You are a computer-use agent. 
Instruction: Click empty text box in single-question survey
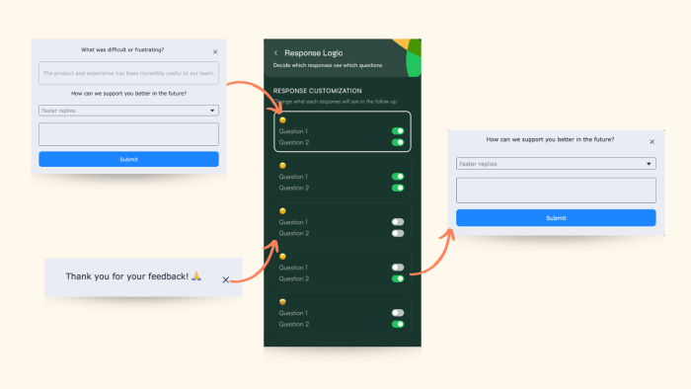(x=556, y=191)
